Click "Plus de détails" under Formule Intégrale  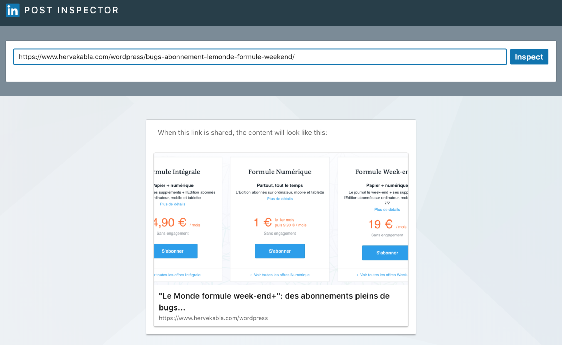click(x=172, y=204)
